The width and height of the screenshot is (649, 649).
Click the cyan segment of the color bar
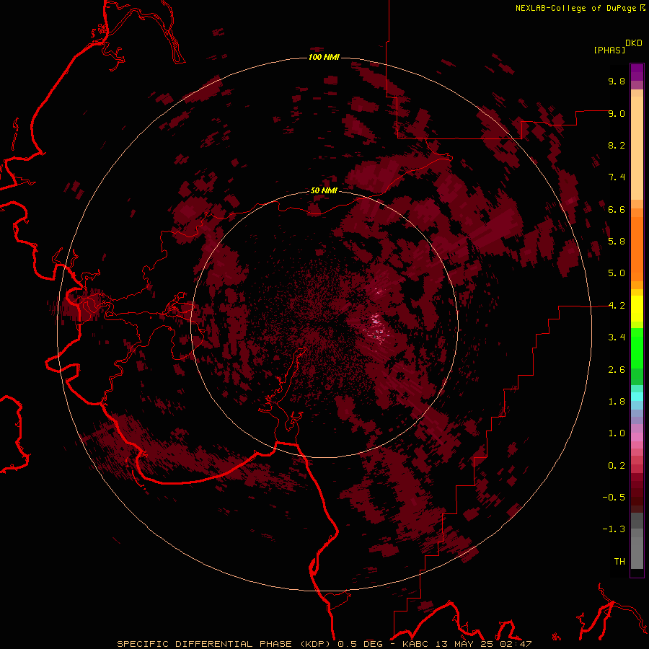637,396
